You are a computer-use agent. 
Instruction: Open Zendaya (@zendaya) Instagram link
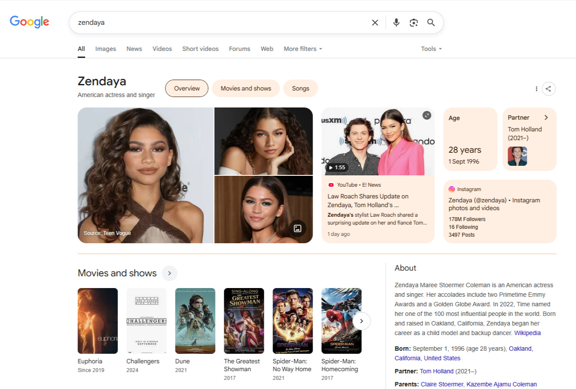(494, 204)
